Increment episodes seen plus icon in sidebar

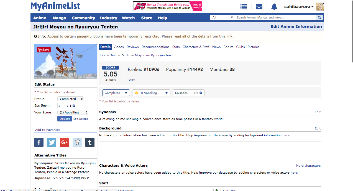74,106
